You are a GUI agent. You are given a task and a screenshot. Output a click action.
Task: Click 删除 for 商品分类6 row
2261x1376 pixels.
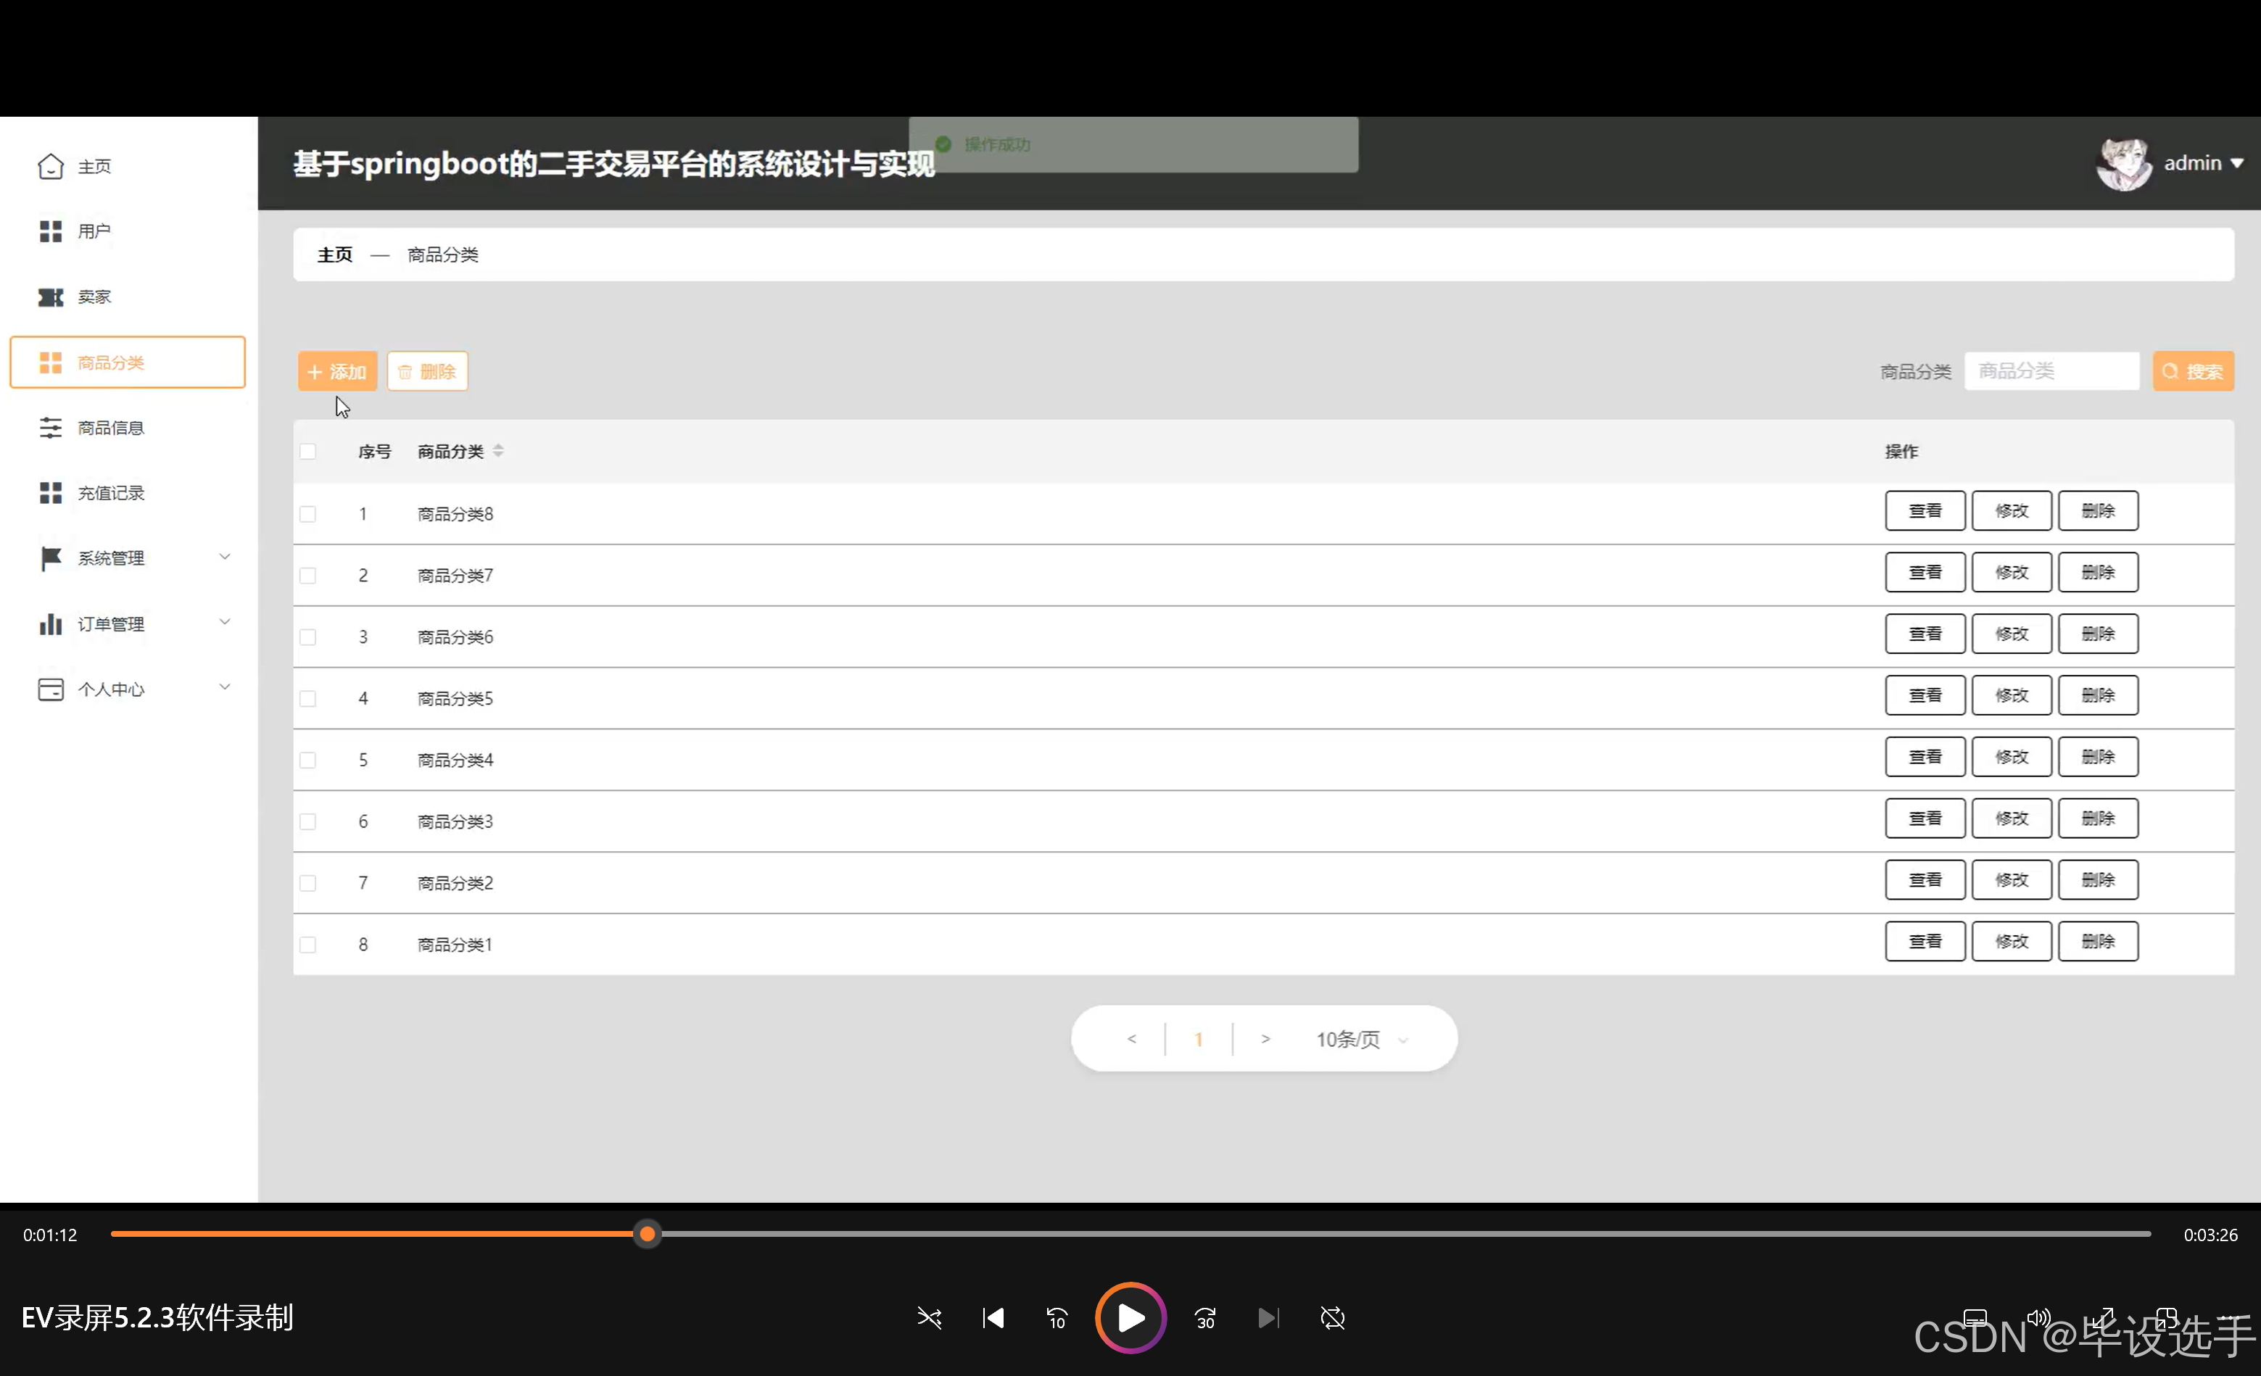tap(2098, 634)
